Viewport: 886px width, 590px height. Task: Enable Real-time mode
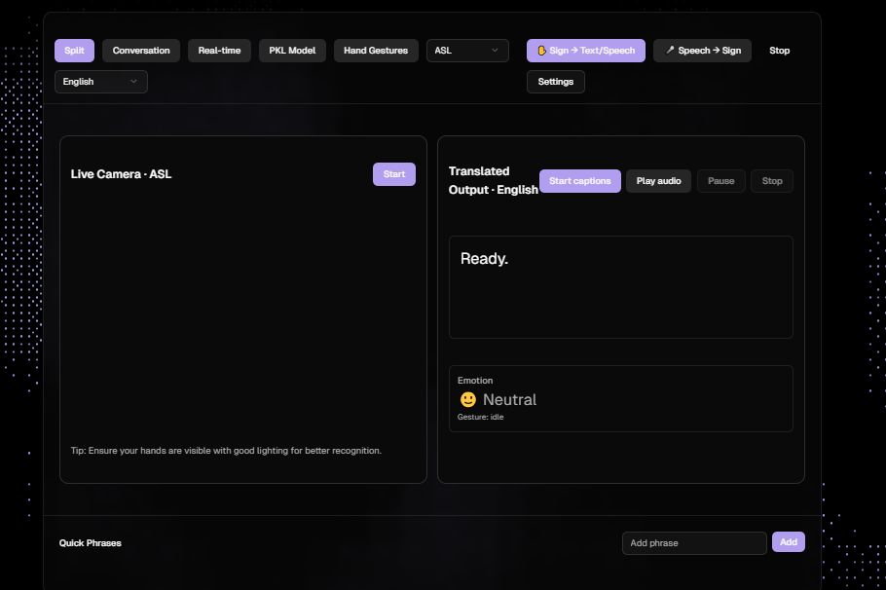coord(219,51)
